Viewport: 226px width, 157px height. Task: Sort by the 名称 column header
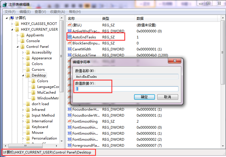pos(84,18)
